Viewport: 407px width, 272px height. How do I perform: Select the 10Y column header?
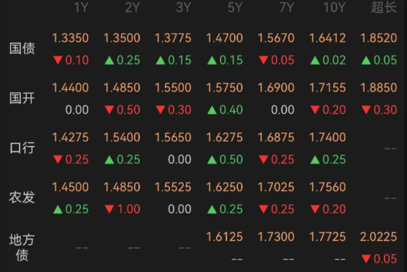(x=334, y=7)
